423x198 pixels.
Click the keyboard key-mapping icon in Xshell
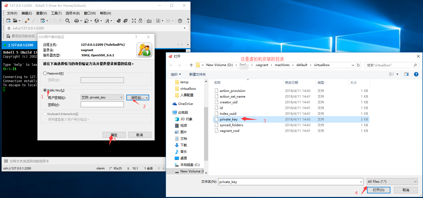click(x=149, y=21)
